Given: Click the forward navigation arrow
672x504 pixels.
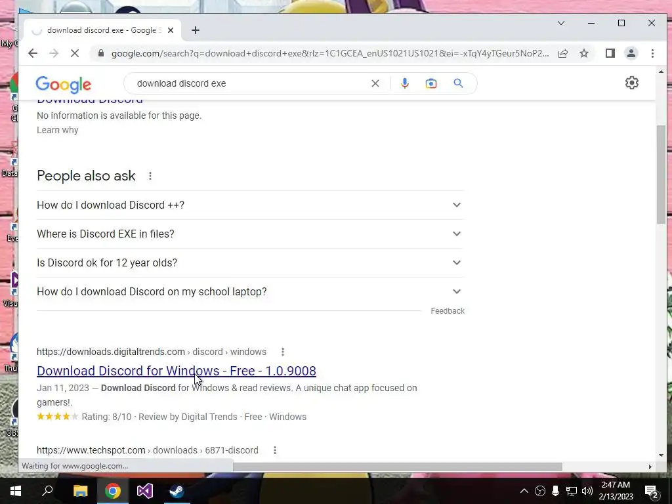Looking at the screenshot, I should pyautogui.click(x=54, y=53).
